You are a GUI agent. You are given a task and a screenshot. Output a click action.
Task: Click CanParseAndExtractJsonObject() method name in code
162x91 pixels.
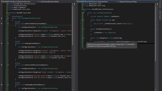click(36, 65)
